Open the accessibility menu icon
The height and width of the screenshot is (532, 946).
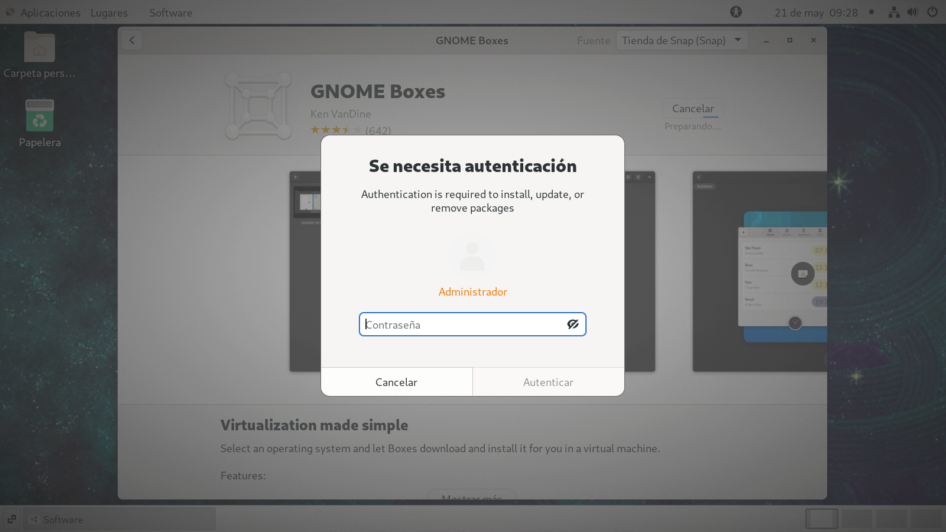(x=736, y=12)
